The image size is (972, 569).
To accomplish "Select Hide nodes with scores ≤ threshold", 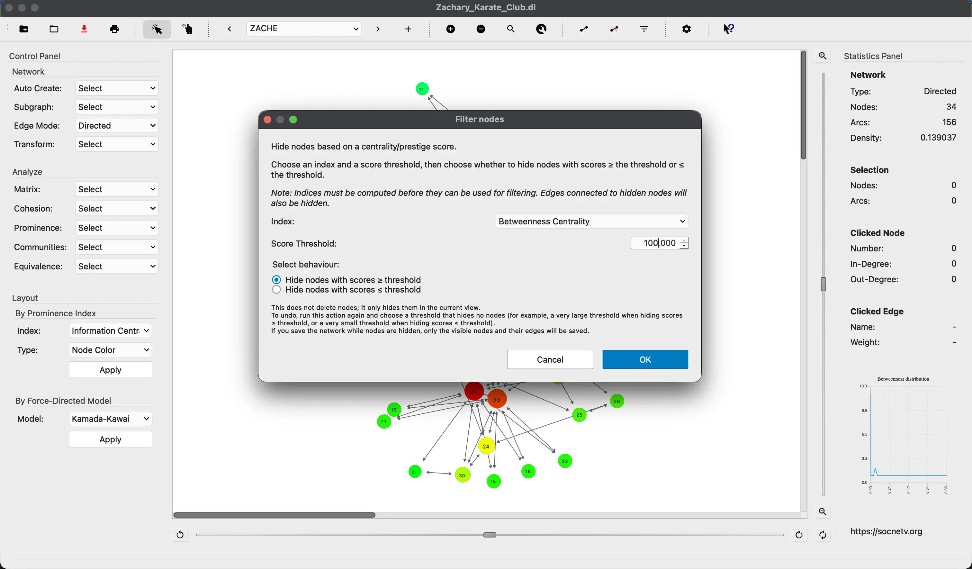I will click(x=276, y=290).
